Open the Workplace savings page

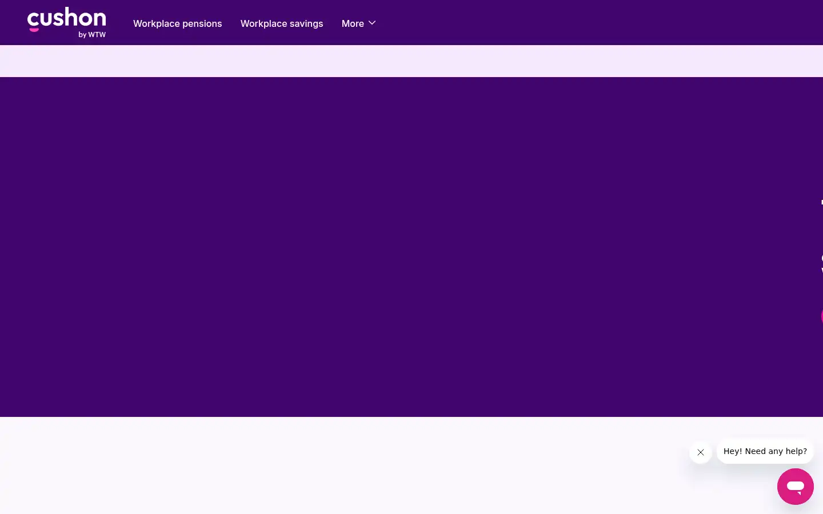282,23
